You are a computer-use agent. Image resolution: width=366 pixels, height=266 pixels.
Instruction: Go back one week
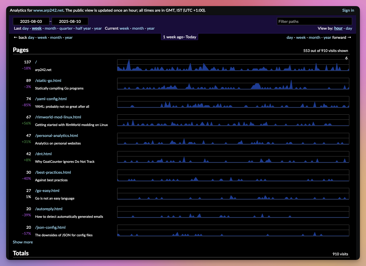coord(42,38)
